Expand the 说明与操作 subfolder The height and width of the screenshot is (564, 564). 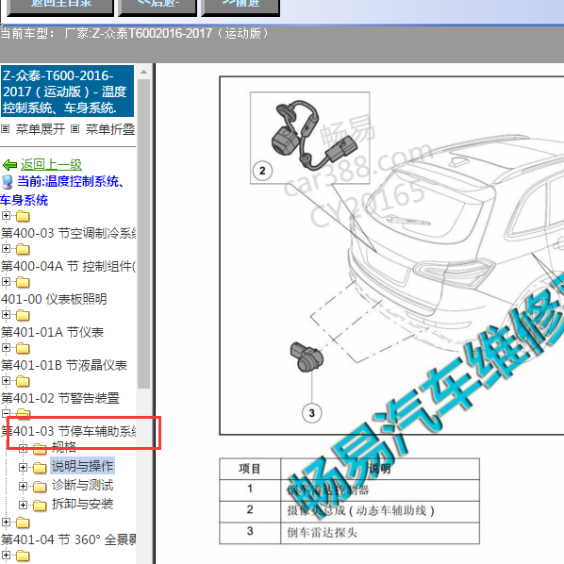(23, 467)
